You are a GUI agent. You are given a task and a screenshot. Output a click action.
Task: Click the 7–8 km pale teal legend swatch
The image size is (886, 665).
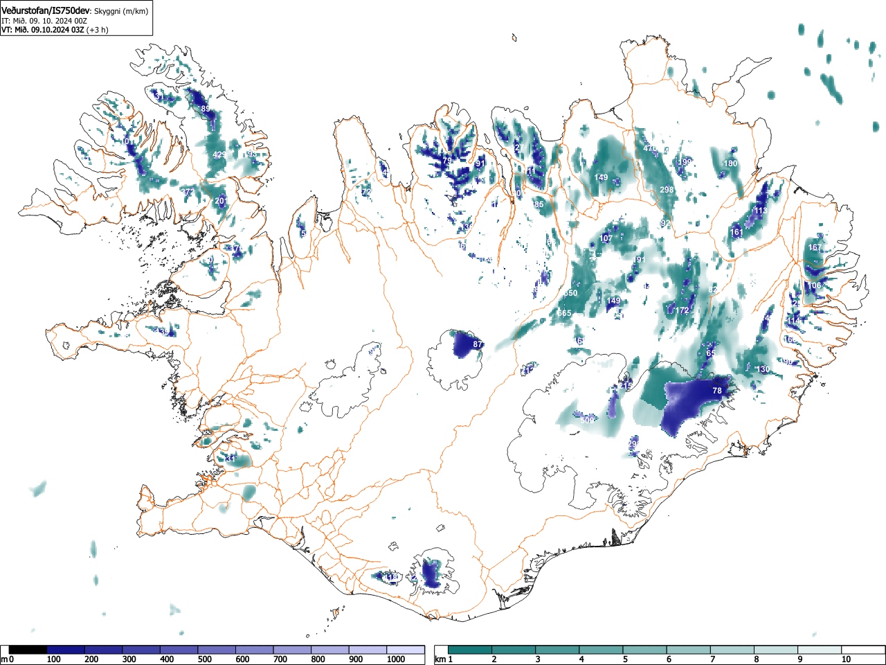tap(732, 650)
